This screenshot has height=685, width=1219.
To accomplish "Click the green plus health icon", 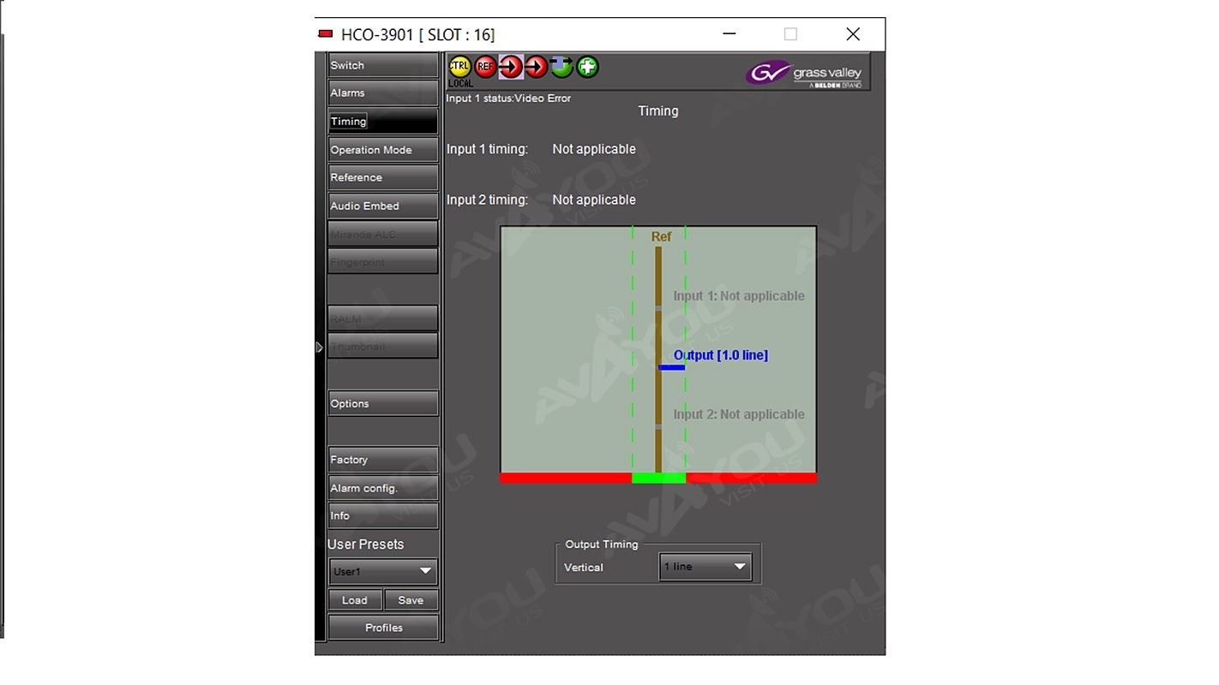I will tap(587, 67).
